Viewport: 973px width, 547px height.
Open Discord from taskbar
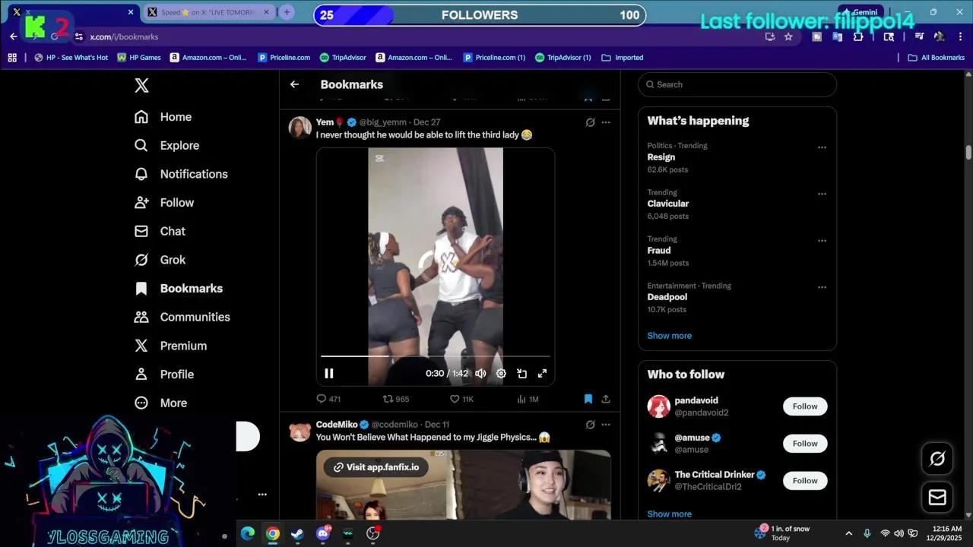[323, 533]
